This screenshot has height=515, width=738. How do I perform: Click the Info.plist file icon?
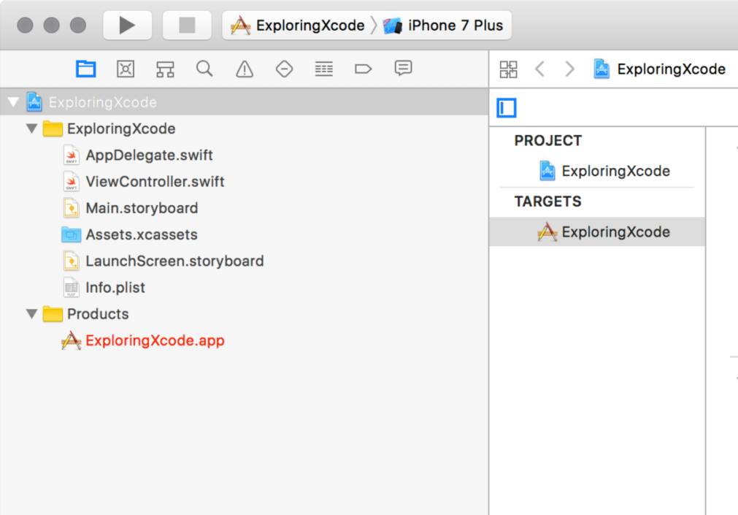point(71,287)
